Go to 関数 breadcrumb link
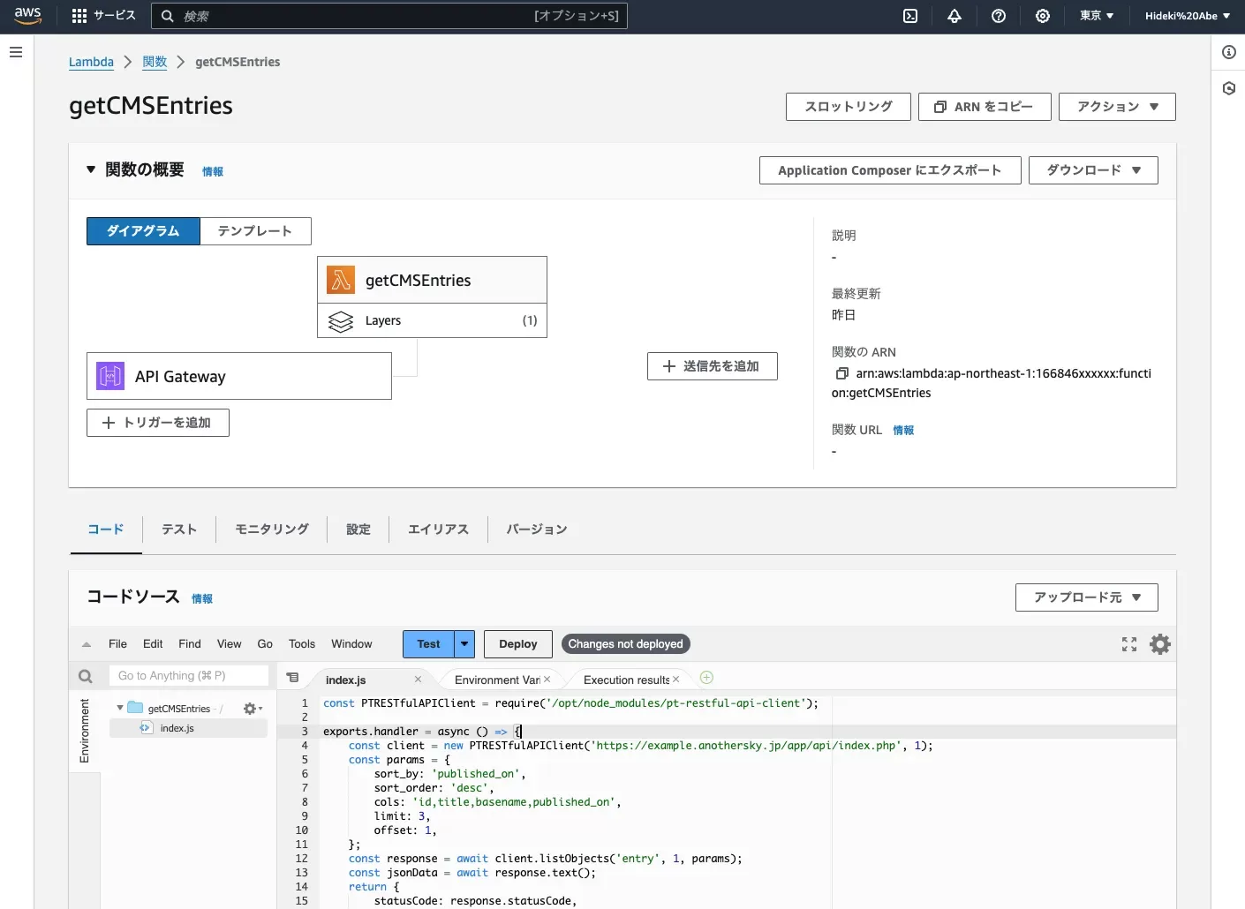Viewport: 1245px width, 909px height. coord(155,62)
